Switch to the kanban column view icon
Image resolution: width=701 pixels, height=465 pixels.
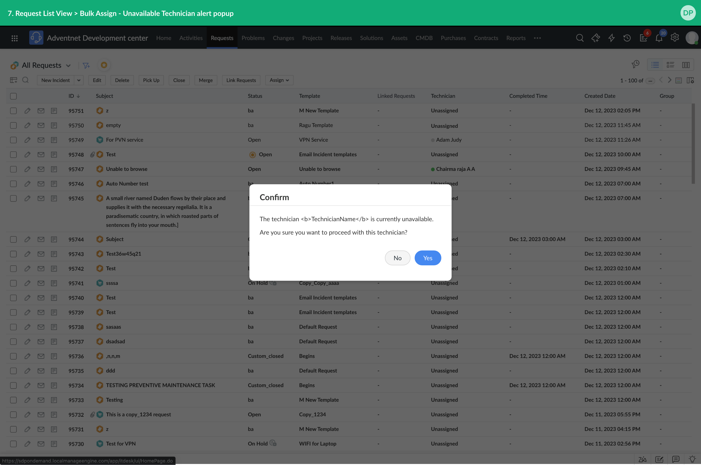point(686,65)
